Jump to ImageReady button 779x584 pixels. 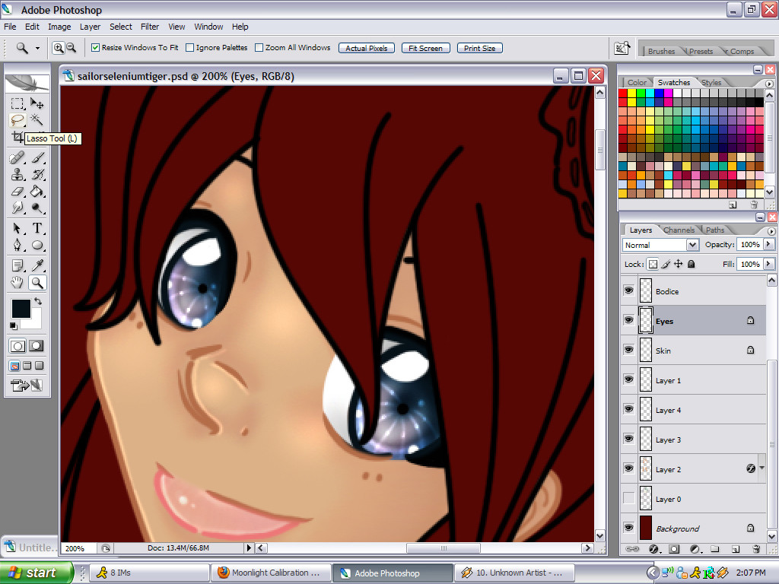pyautogui.click(x=27, y=385)
